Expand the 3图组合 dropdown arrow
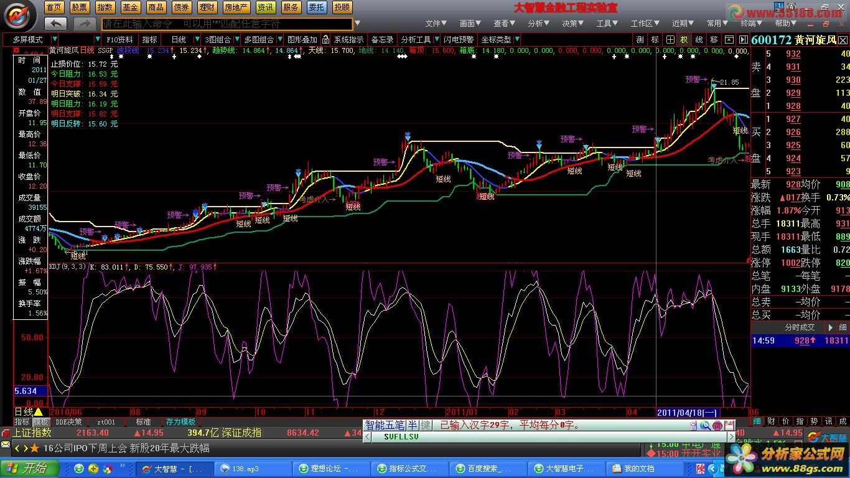This screenshot has width=850, height=478. pos(236,39)
